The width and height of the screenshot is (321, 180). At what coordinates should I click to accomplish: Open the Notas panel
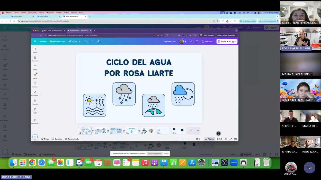coord(45,139)
